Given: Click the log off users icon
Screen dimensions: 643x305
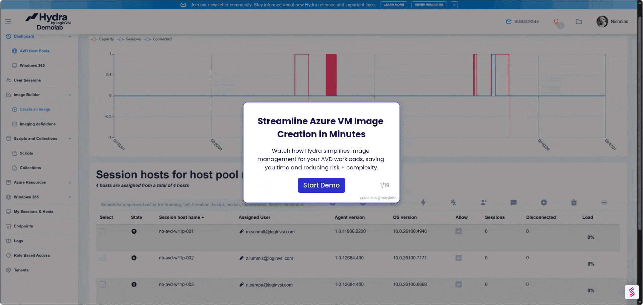Looking at the screenshot, I should click(484, 203).
